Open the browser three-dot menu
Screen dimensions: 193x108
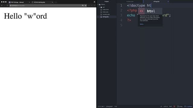(94, 5)
